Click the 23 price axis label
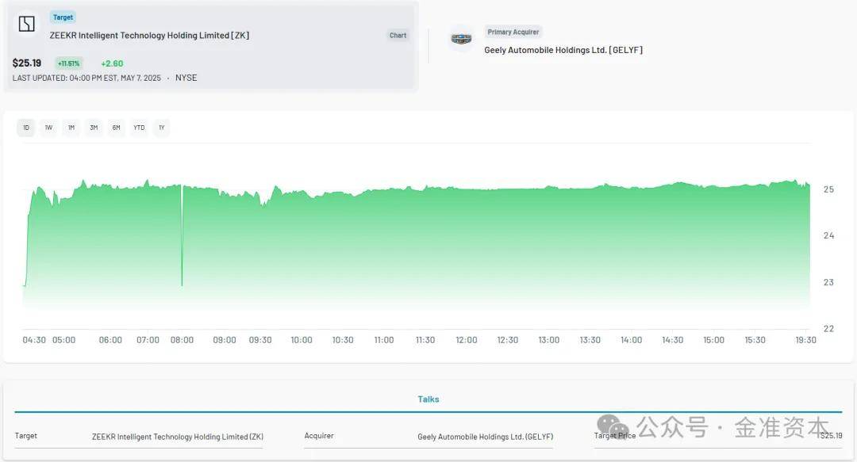Image resolution: width=857 pixels, height=462 pixels. [x=828, y=282]
